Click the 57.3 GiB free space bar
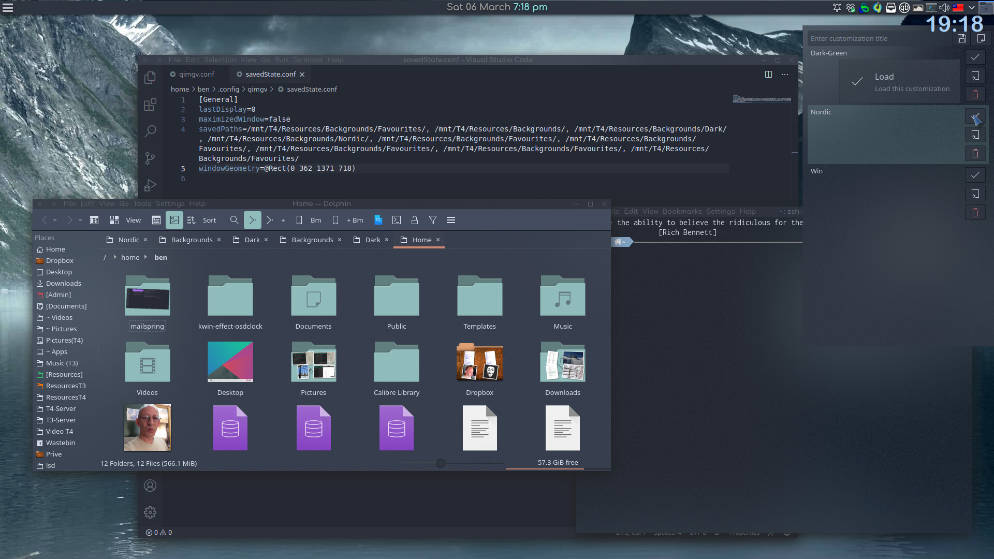This screenshot has height=559, width=994. click(x=558, y=463)
